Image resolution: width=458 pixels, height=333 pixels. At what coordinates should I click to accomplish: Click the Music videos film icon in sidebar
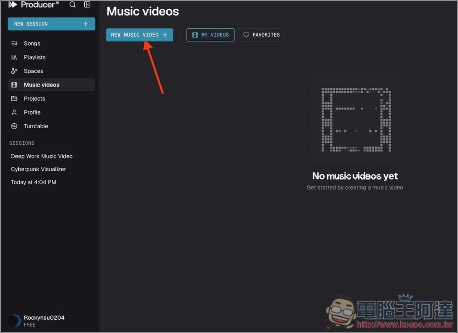coord(14,85)
